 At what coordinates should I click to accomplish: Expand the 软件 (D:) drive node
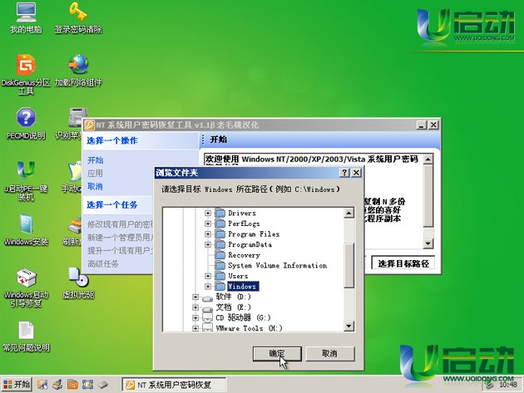click(195, 297)
